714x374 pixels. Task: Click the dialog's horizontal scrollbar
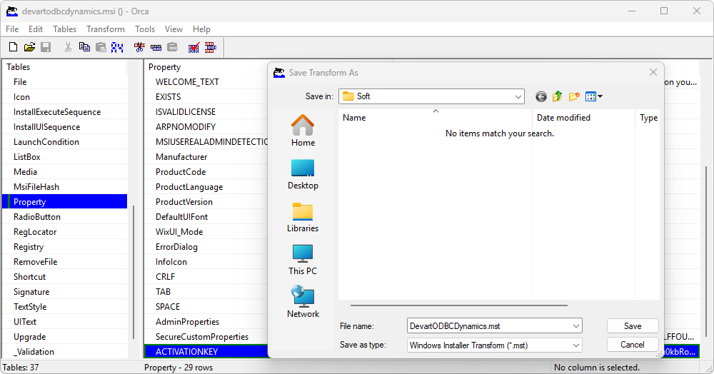point(459,305)
